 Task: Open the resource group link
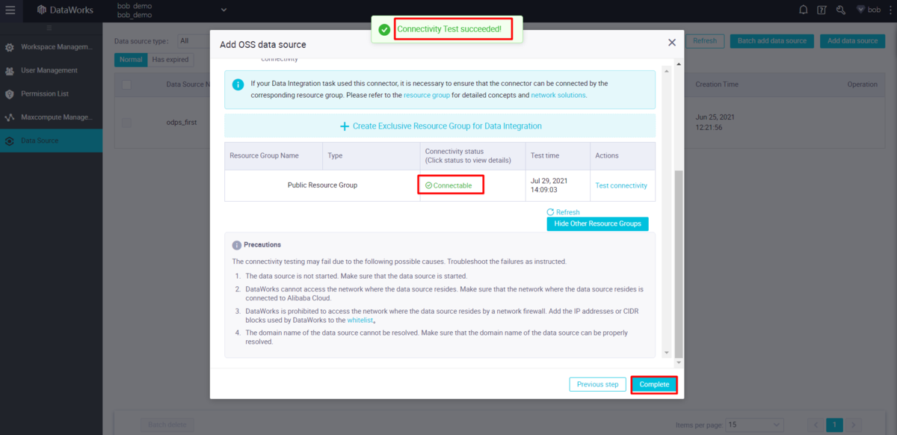tap(427, 96)
